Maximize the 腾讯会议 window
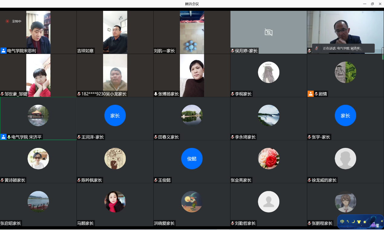The width and height of the screenshot is (384, 230). click(x=372, y=4)
